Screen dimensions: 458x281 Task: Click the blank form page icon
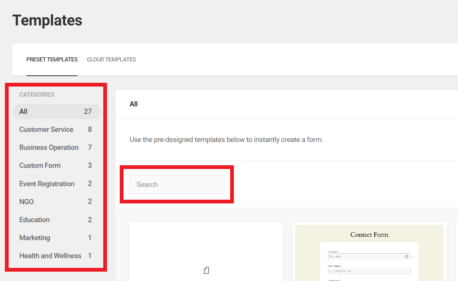206,271
